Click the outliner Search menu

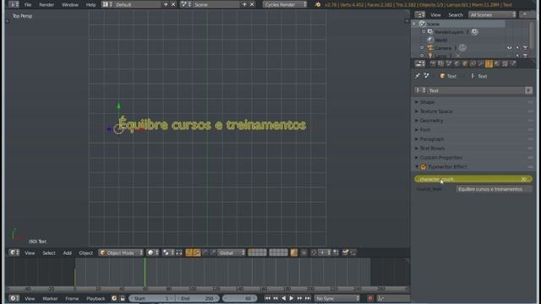(456, 15)
